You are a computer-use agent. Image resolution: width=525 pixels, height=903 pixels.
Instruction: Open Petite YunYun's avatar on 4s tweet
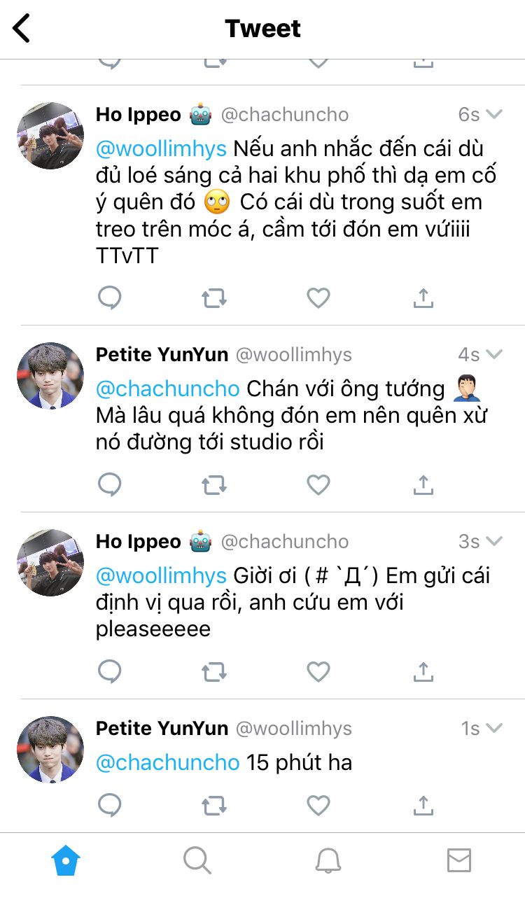coord(50,376)
